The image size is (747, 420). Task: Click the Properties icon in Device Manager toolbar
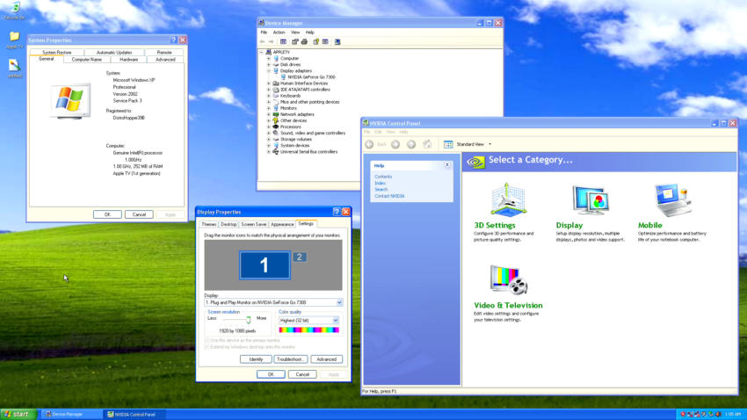point(295,42)
